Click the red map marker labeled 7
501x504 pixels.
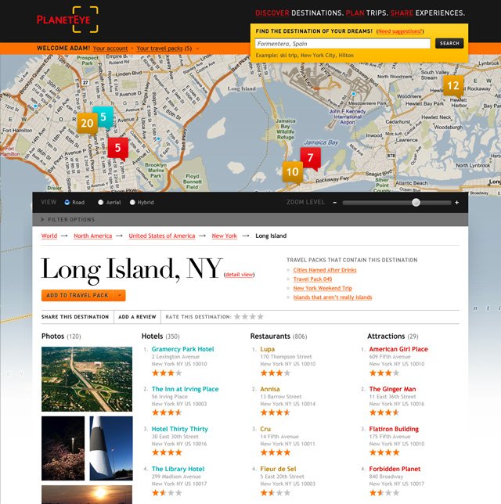coord(310,158)
